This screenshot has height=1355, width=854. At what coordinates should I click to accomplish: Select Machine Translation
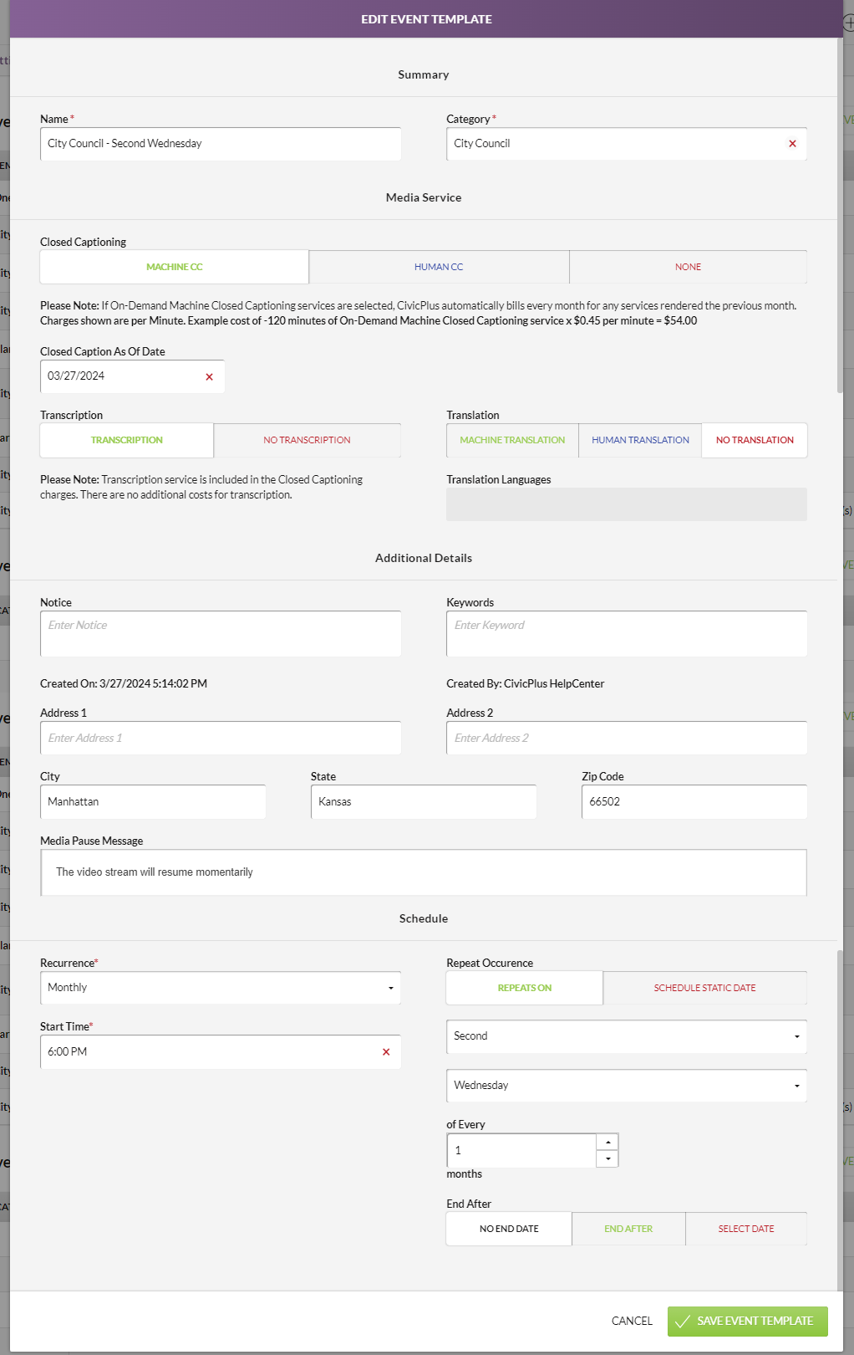[x=512, y=440]
